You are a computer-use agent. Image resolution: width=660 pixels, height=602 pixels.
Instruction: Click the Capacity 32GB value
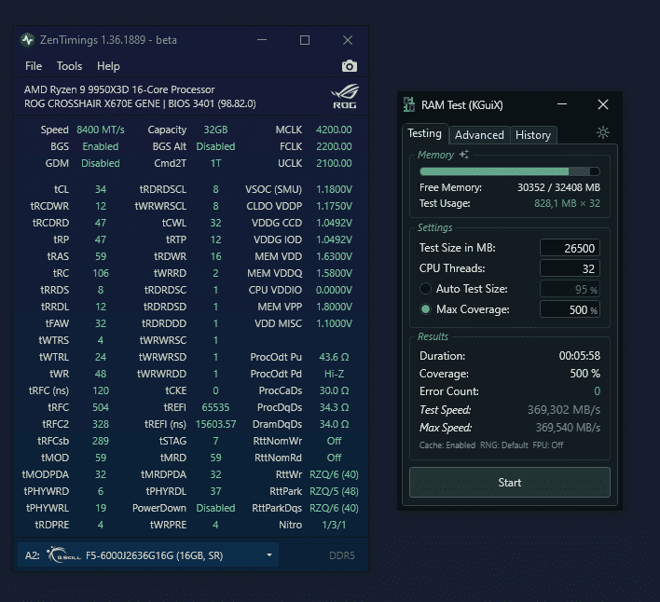coord(215,130)
